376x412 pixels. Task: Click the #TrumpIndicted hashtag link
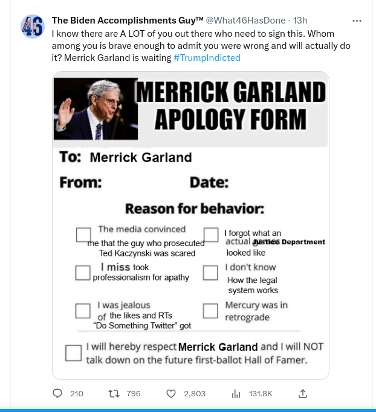[207, 58]
